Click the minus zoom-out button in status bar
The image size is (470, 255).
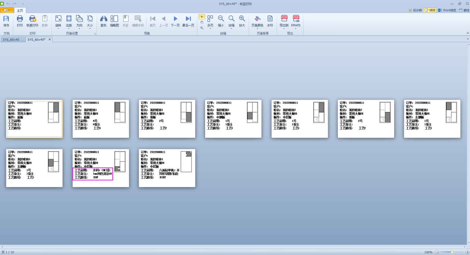click(x=437, y=252)
